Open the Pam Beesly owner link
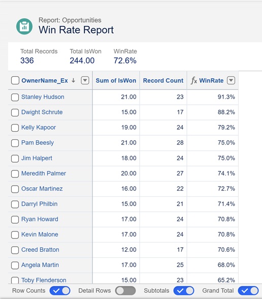Viewport: 262px width, 299px height. 38,142
